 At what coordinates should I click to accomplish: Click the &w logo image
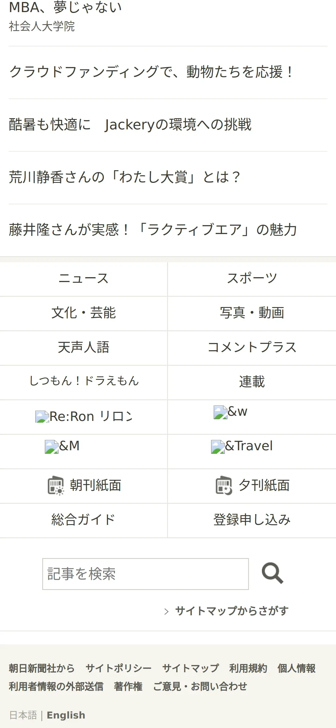click(221, 412)
